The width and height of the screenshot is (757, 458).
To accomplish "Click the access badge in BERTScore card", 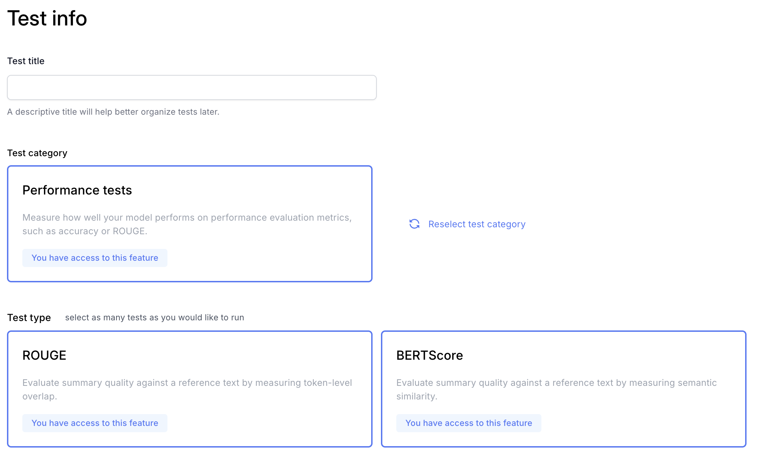I will tap(469, 423).
